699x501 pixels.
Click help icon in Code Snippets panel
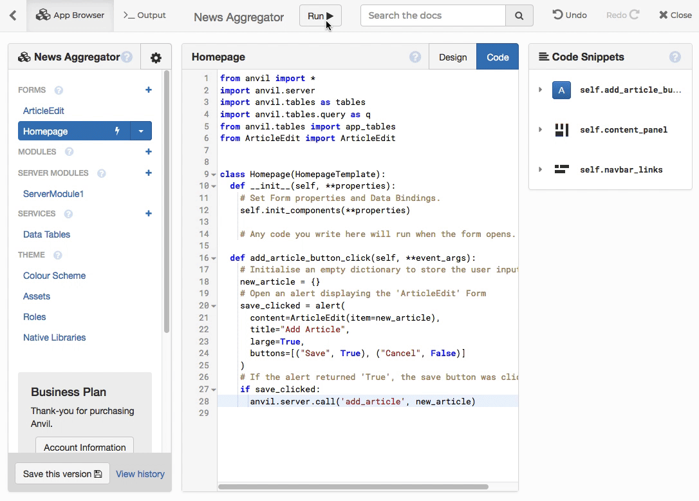(675, 57)
